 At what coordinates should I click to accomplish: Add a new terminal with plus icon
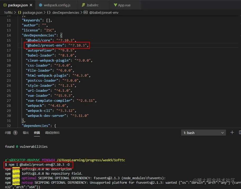pos(232,132)
